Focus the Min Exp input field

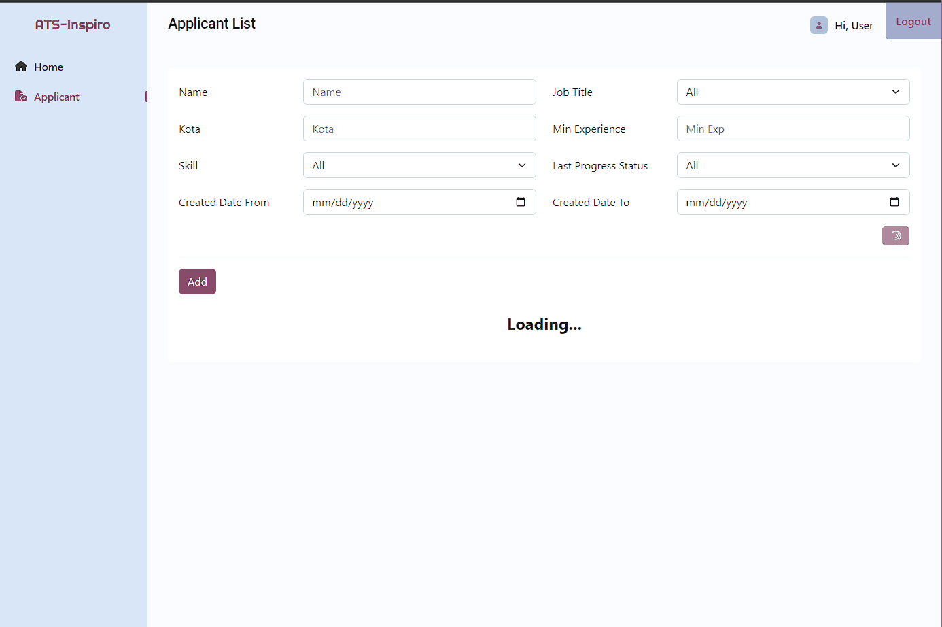click(793, 129)
